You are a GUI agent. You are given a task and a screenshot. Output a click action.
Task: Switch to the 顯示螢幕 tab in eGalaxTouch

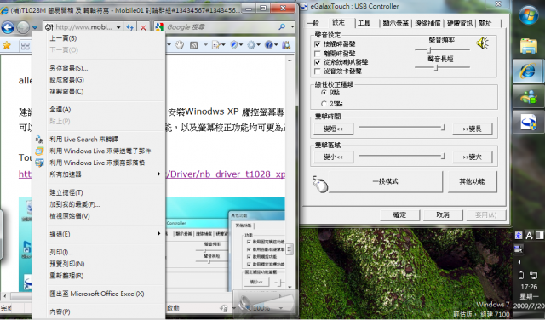click(395, 23)
